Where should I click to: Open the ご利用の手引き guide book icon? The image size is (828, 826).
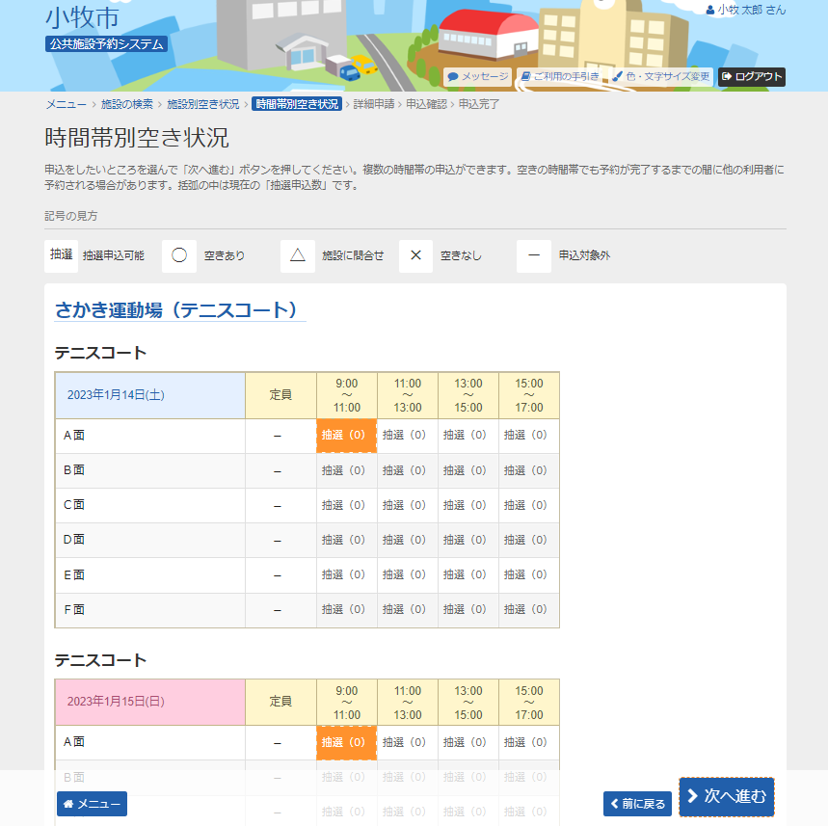[526, 77]
